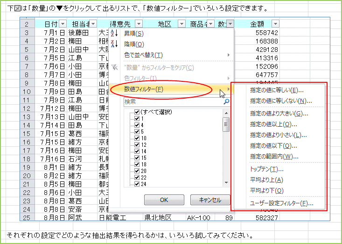Uncheck the checkbox for value 5
This screenshot has height=244, width=342.
tap(137, 132)
